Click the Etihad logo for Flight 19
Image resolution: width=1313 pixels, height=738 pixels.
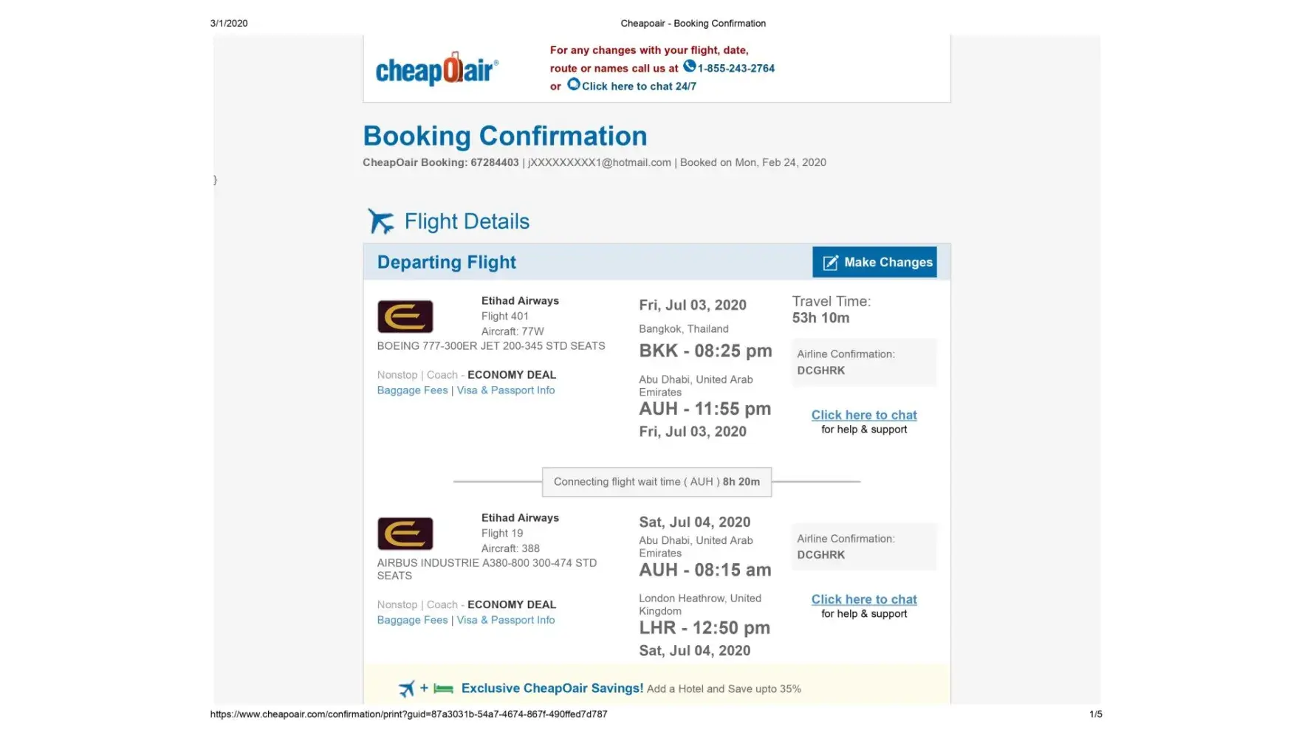[x=405, y=534]
